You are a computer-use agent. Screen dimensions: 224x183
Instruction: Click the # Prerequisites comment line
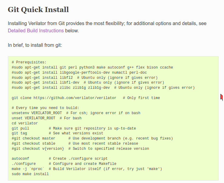tap(29, 62)
